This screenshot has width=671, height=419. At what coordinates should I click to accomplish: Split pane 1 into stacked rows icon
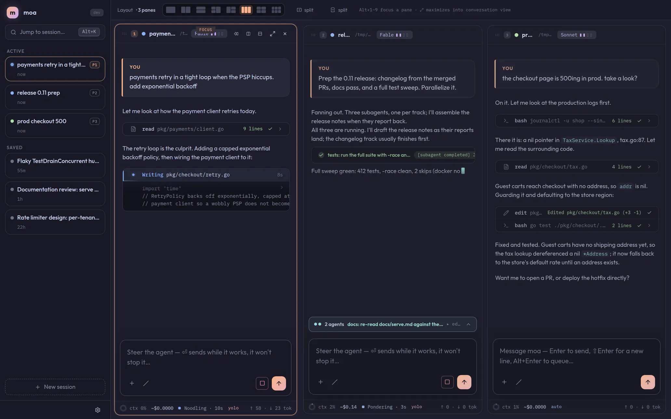pyautogui.click(x=260, y=34)
